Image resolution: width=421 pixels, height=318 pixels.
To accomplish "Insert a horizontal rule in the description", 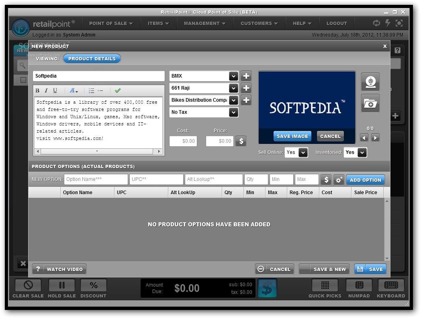I will coord(100,90).
